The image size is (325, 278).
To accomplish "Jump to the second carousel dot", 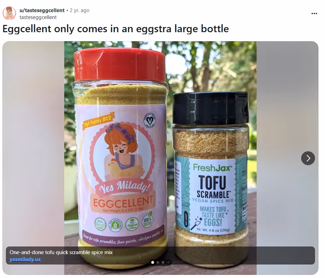I will click(x=158, y=262).
